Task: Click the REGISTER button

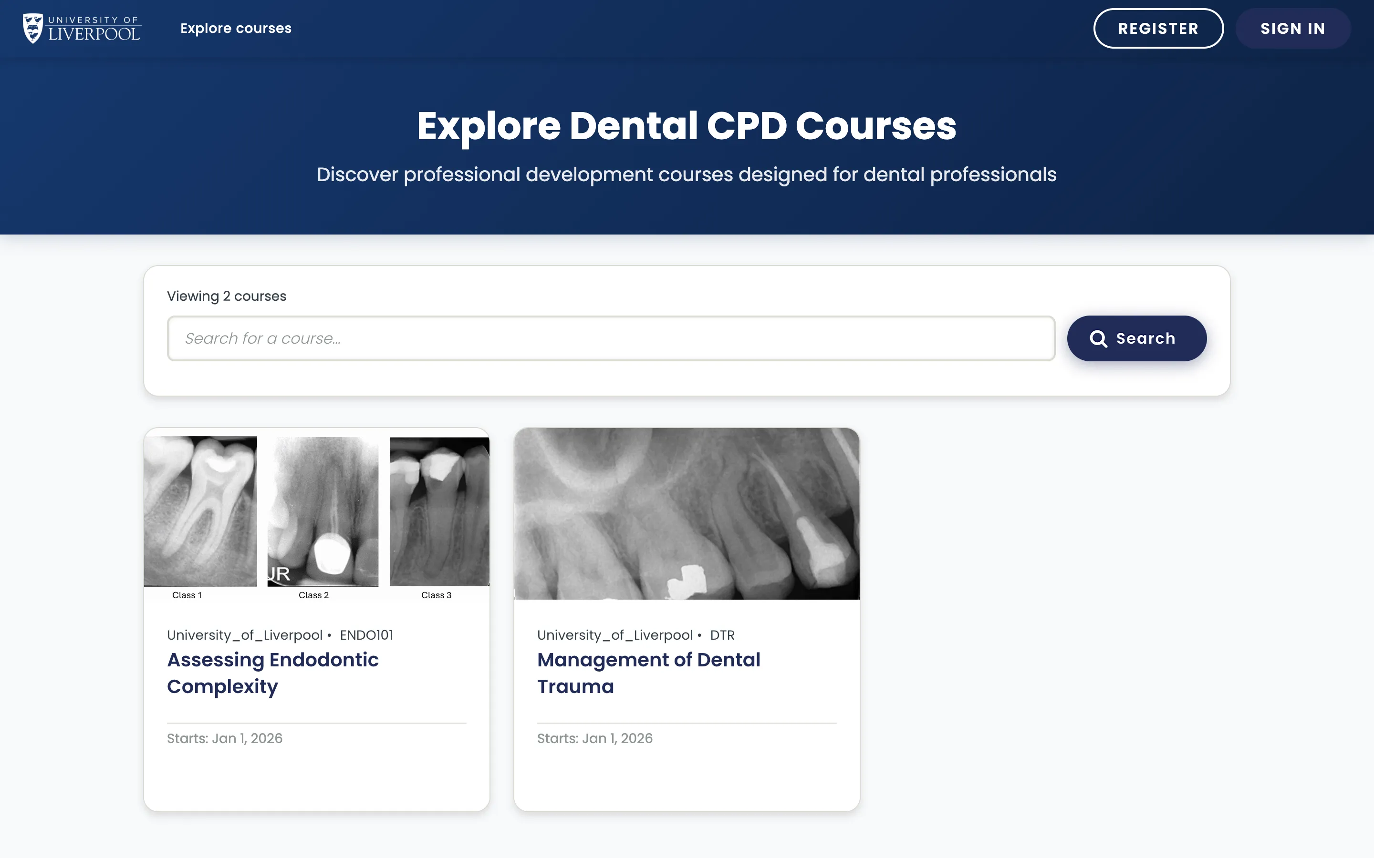Action: pos(1158,29)
